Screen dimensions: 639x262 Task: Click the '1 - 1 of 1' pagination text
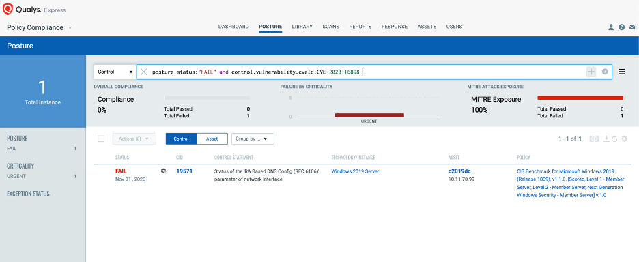[570, 139]
